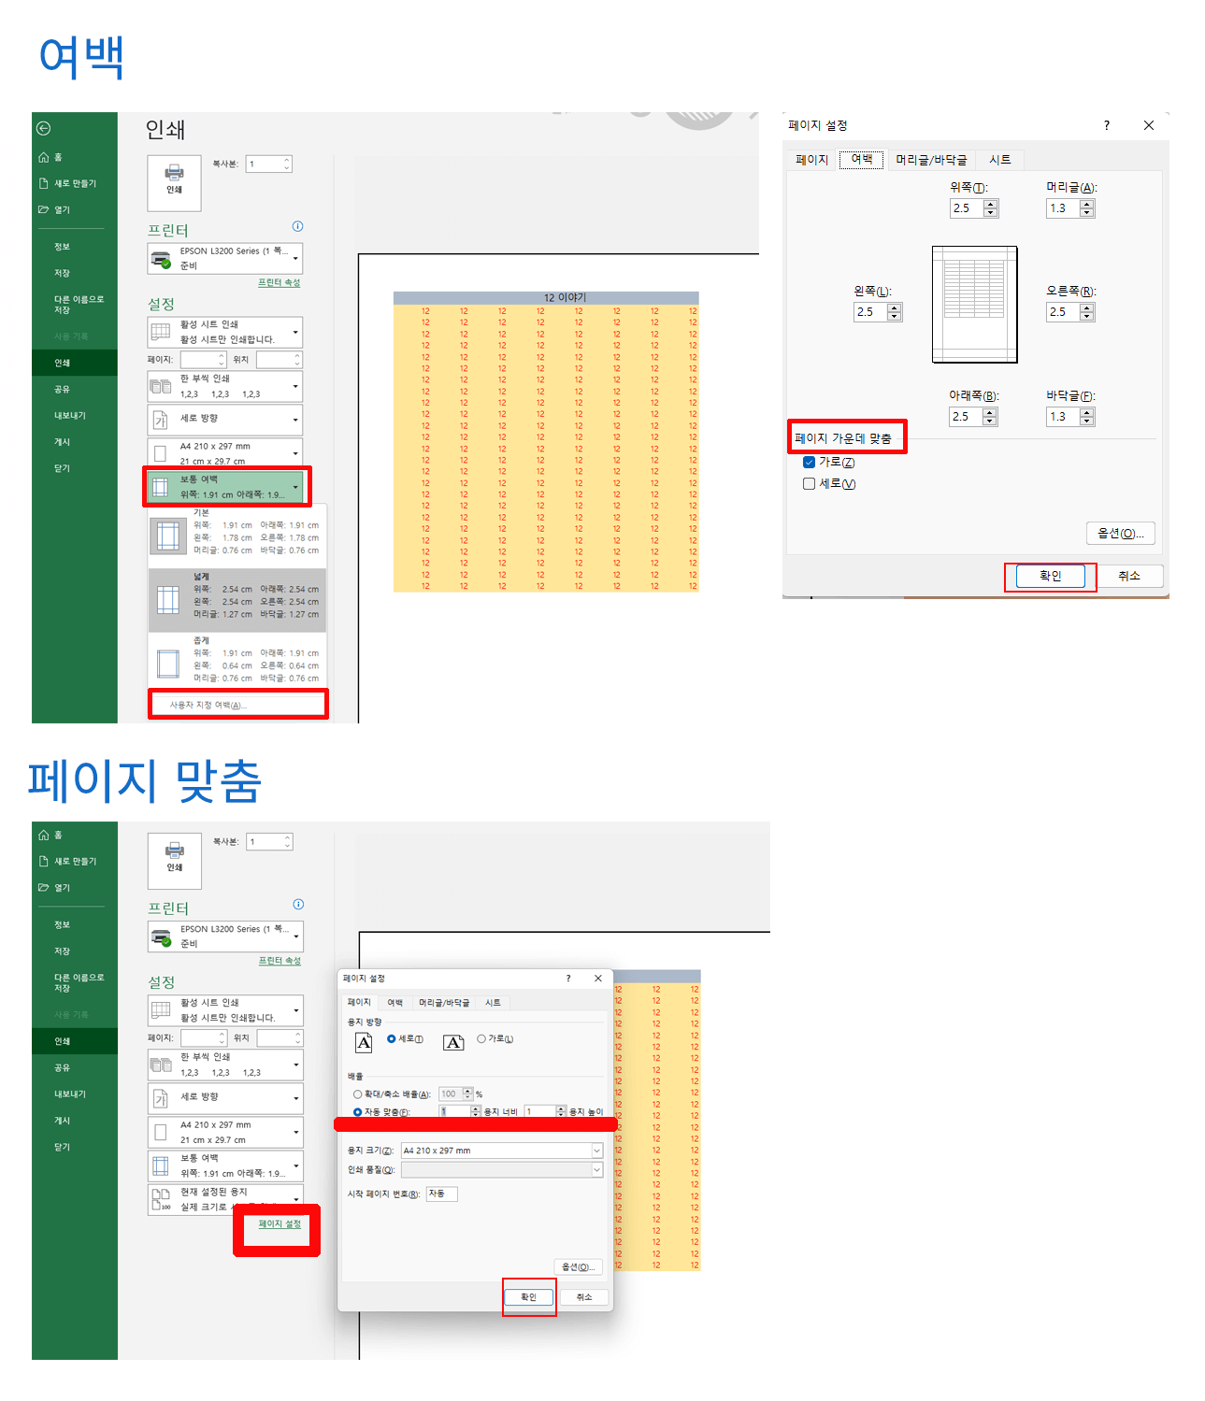Click the 확인 button in the margins dialog

(x=1049, y=577)
